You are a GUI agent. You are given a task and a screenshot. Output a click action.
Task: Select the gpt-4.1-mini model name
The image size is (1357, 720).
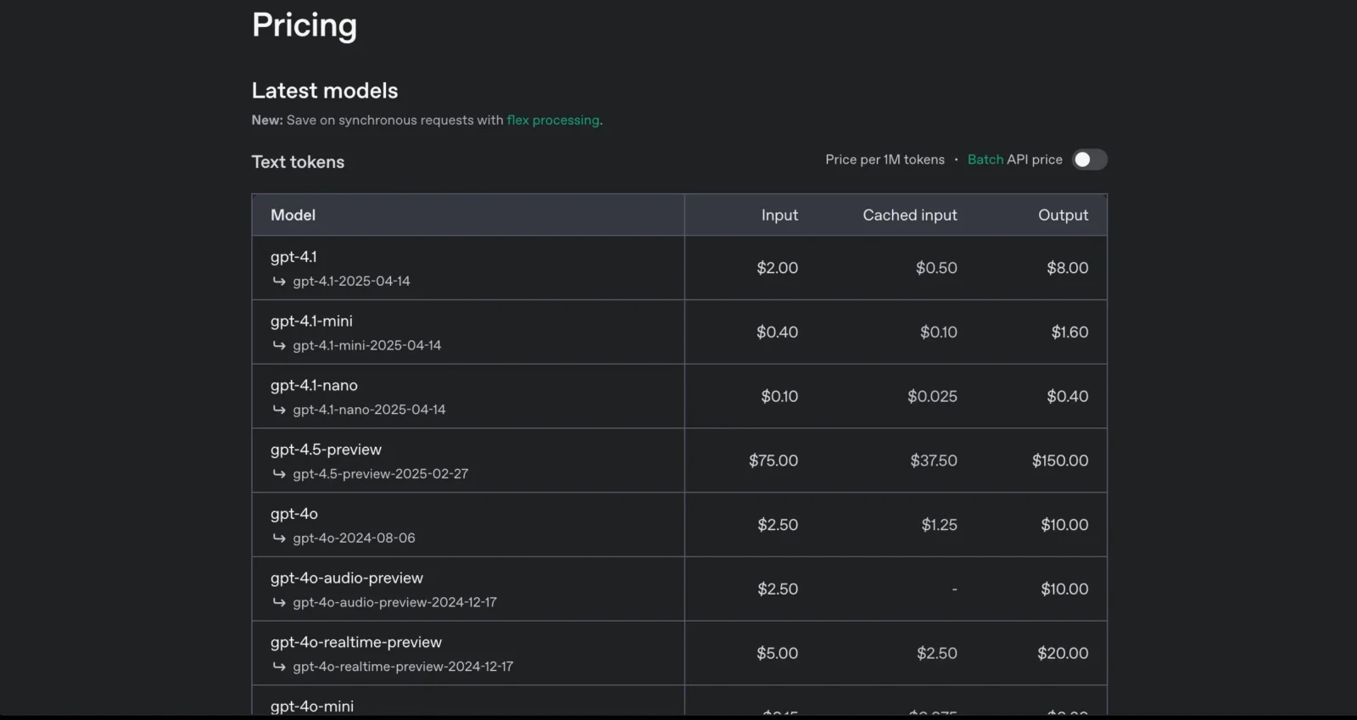311,321
